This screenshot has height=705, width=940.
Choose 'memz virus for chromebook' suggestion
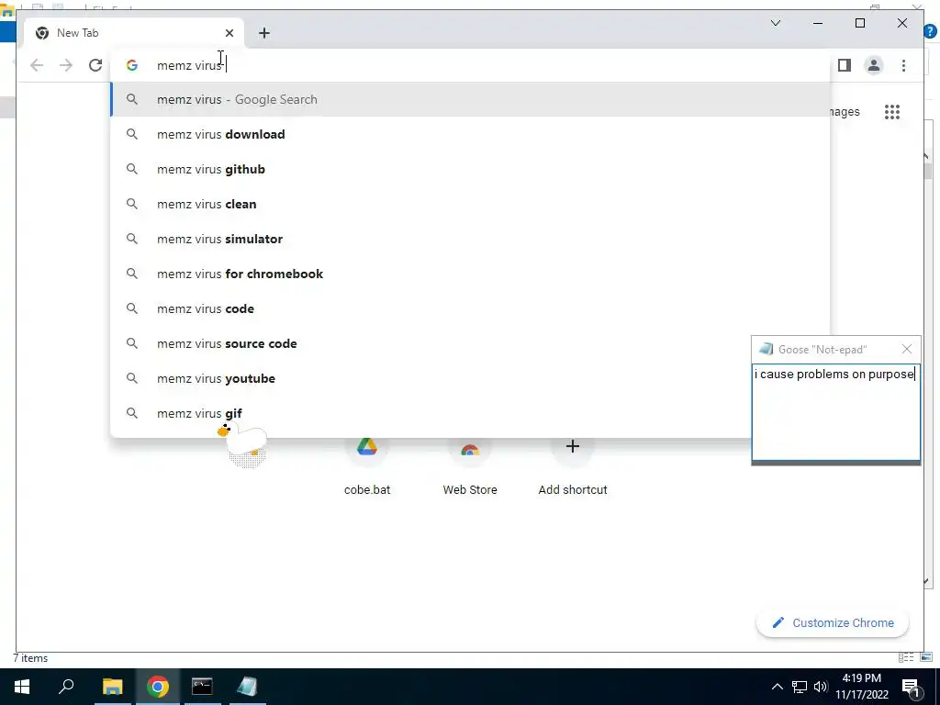tap(471, 274)
